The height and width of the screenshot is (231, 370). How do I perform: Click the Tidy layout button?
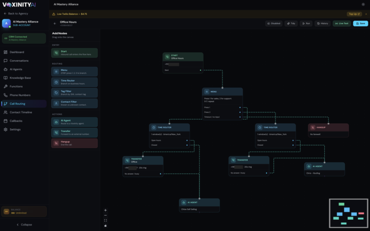(291, 24)
